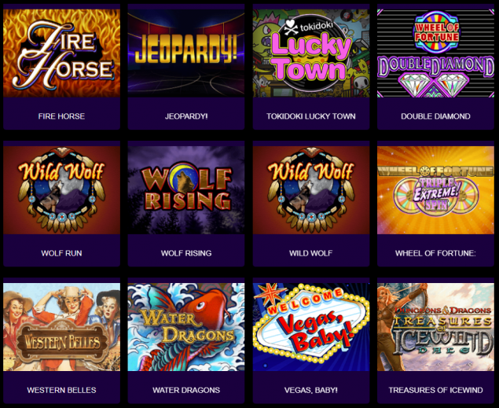This screenshot has height=408, width=499.
Task: Click the FIRE HORSE title link
Action: click(61, 116)
